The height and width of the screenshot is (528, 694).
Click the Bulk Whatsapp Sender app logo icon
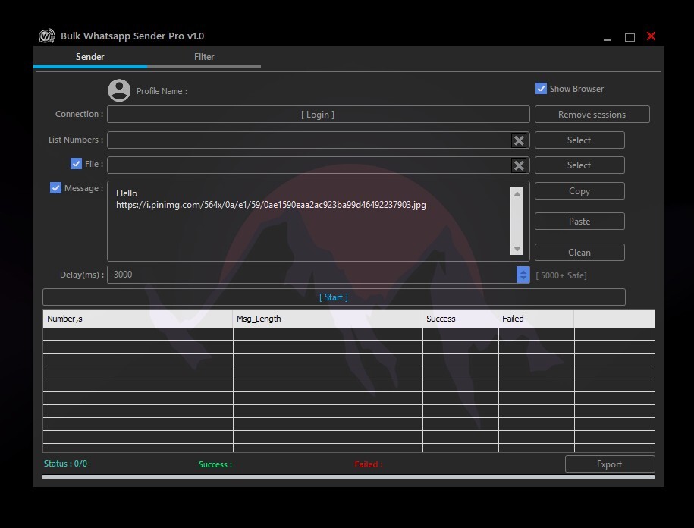pyautogui.click(x=46, y=36)
